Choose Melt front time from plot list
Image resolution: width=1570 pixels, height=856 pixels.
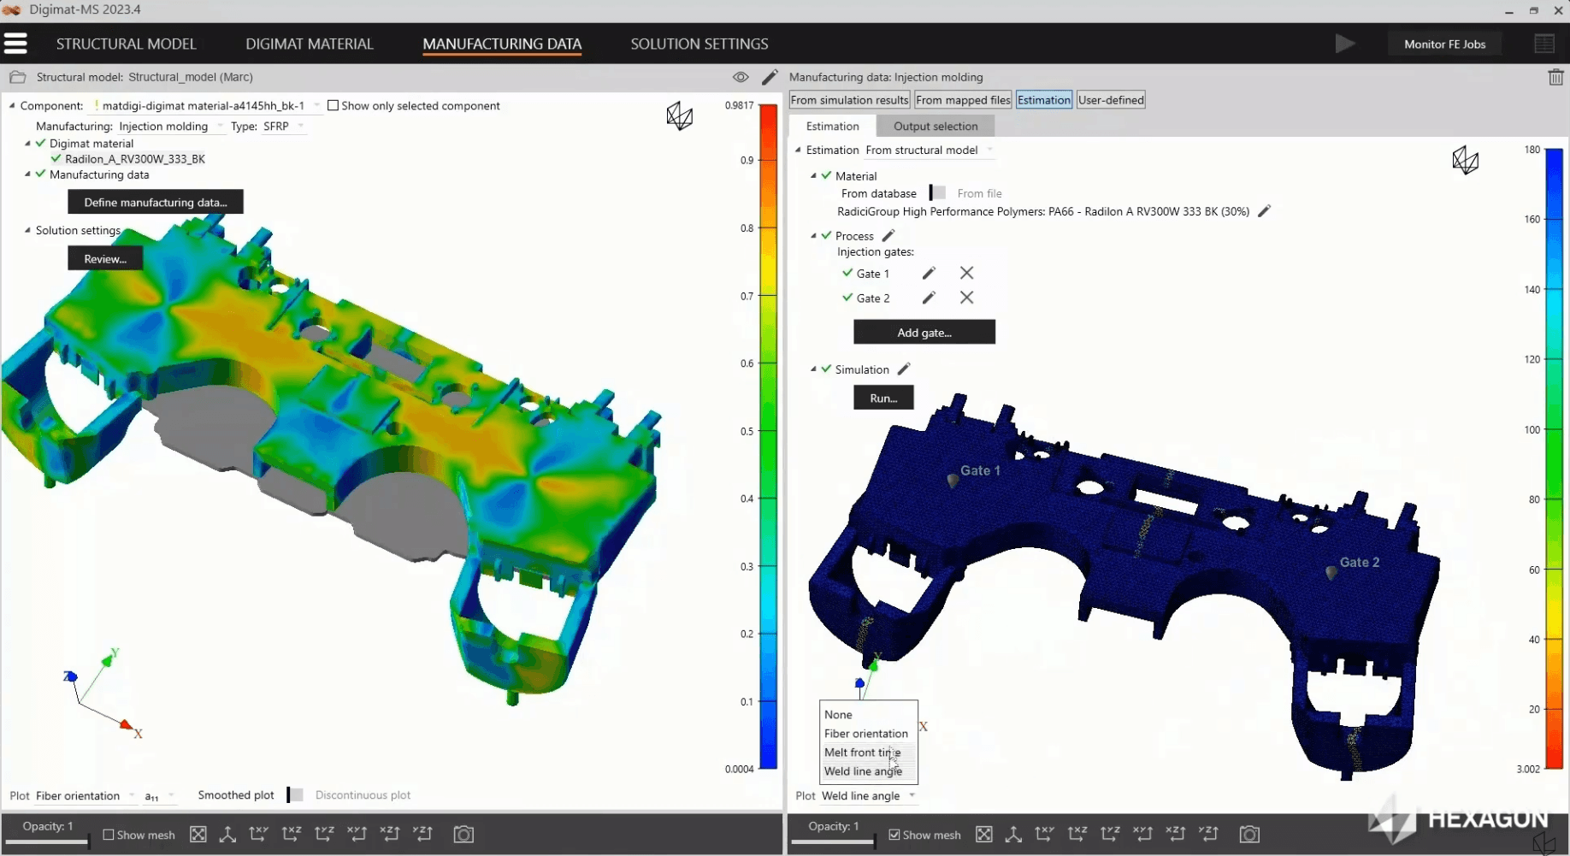coord(862,753)
